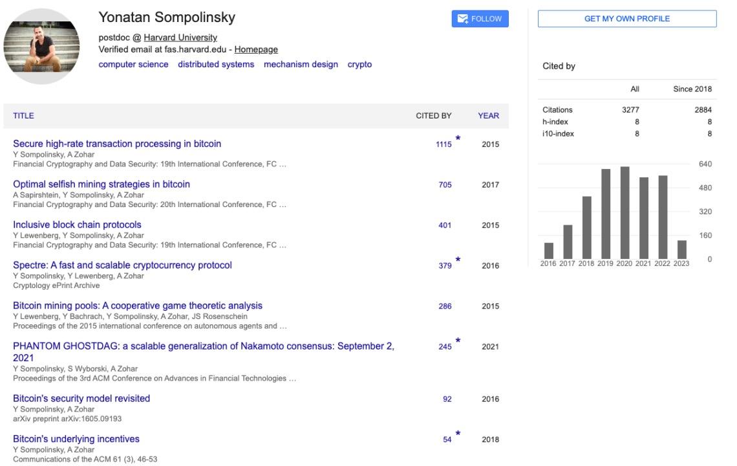This screenshot has height=466, width=737.
Task: Visit the Homepage link
Action: pyautogui.click(x=256, y=49)
